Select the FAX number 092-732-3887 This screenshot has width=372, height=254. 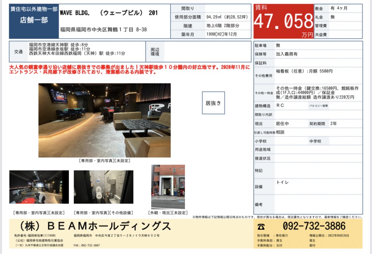point(90,245)
